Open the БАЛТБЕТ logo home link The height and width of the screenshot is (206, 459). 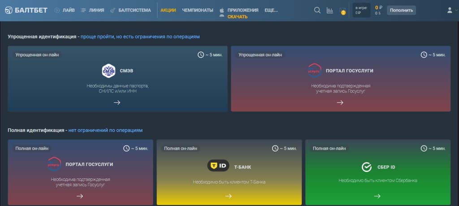point(26,10)
